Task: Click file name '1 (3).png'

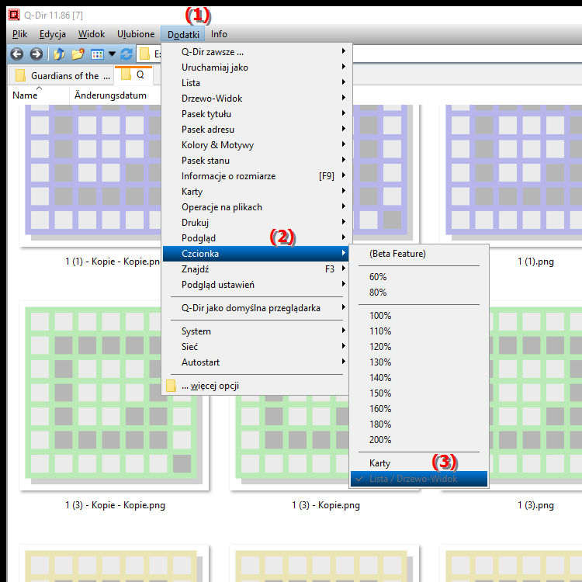Action: [535, 505]
